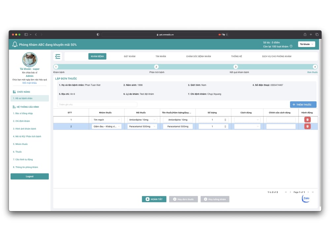Image resolution: width=330 pixels, height=247 pixels.
Task: Click the Safari address bar
Action: coord(165,35)
